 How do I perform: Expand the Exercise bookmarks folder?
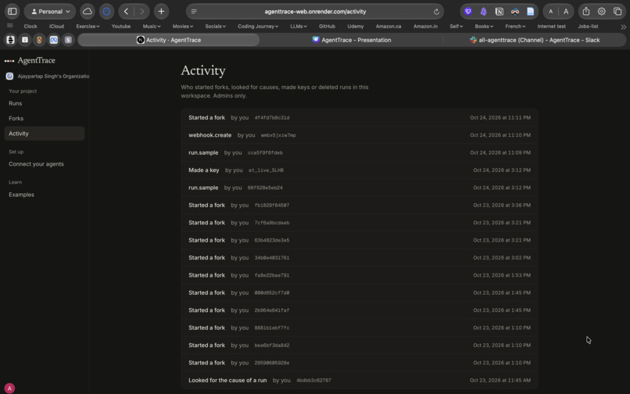click(x=88, y=26)
